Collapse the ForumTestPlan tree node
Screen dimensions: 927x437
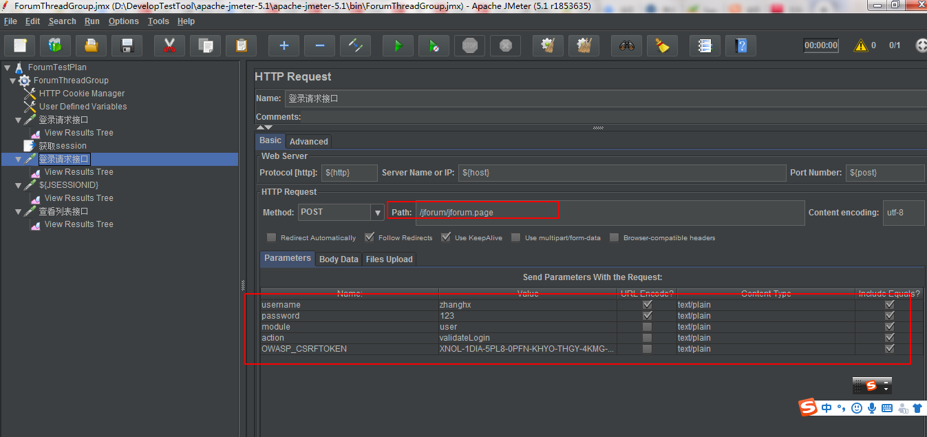tap(7, 67)
